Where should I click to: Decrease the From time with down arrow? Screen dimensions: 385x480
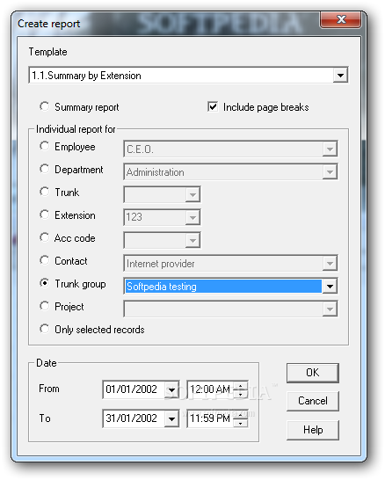click(241, 394)
